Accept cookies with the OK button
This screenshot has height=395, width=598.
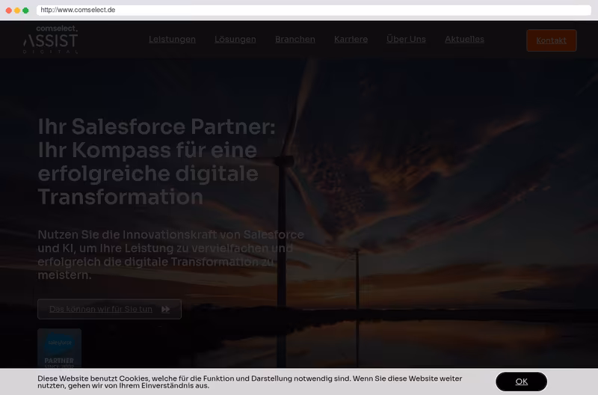pyautogui.click(x=521, y=382)
